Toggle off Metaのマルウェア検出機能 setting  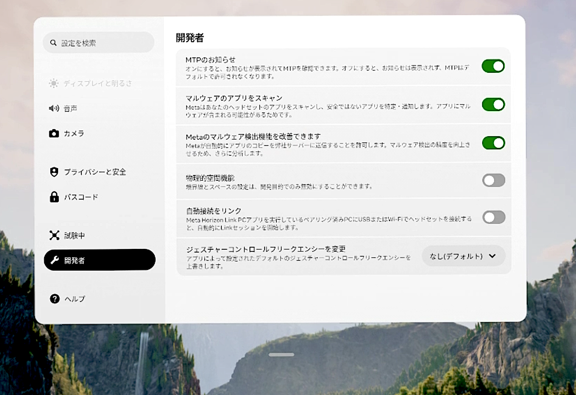click(493, 143)
